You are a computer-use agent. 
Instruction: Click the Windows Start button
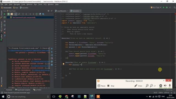pyautogui.click(x=3, y=97)
